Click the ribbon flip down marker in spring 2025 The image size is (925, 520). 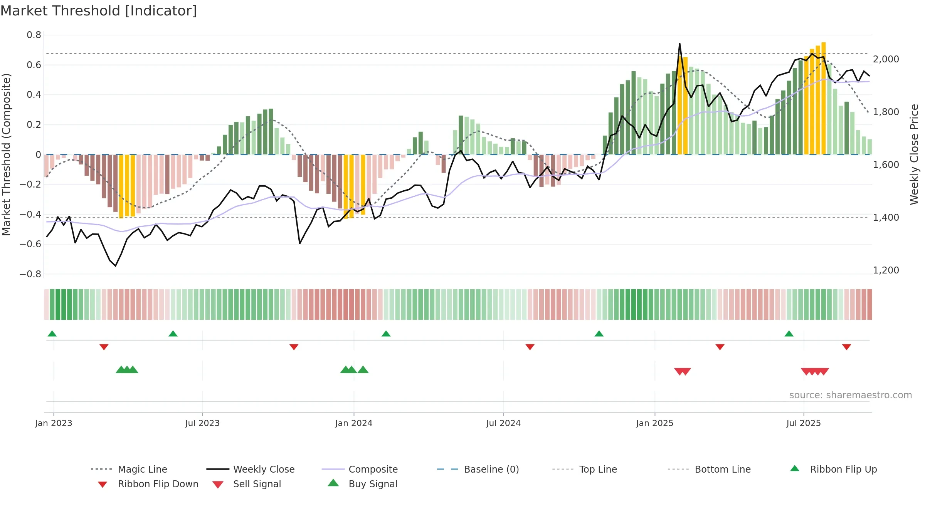[720, 347]
